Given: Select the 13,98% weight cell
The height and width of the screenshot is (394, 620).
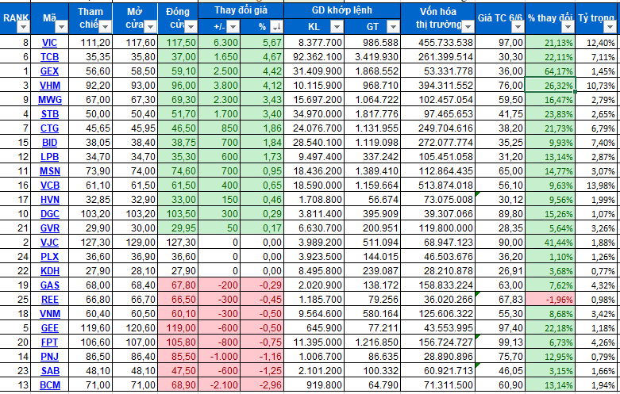Looking at the screenshot, I should click(x=598, y=186).
